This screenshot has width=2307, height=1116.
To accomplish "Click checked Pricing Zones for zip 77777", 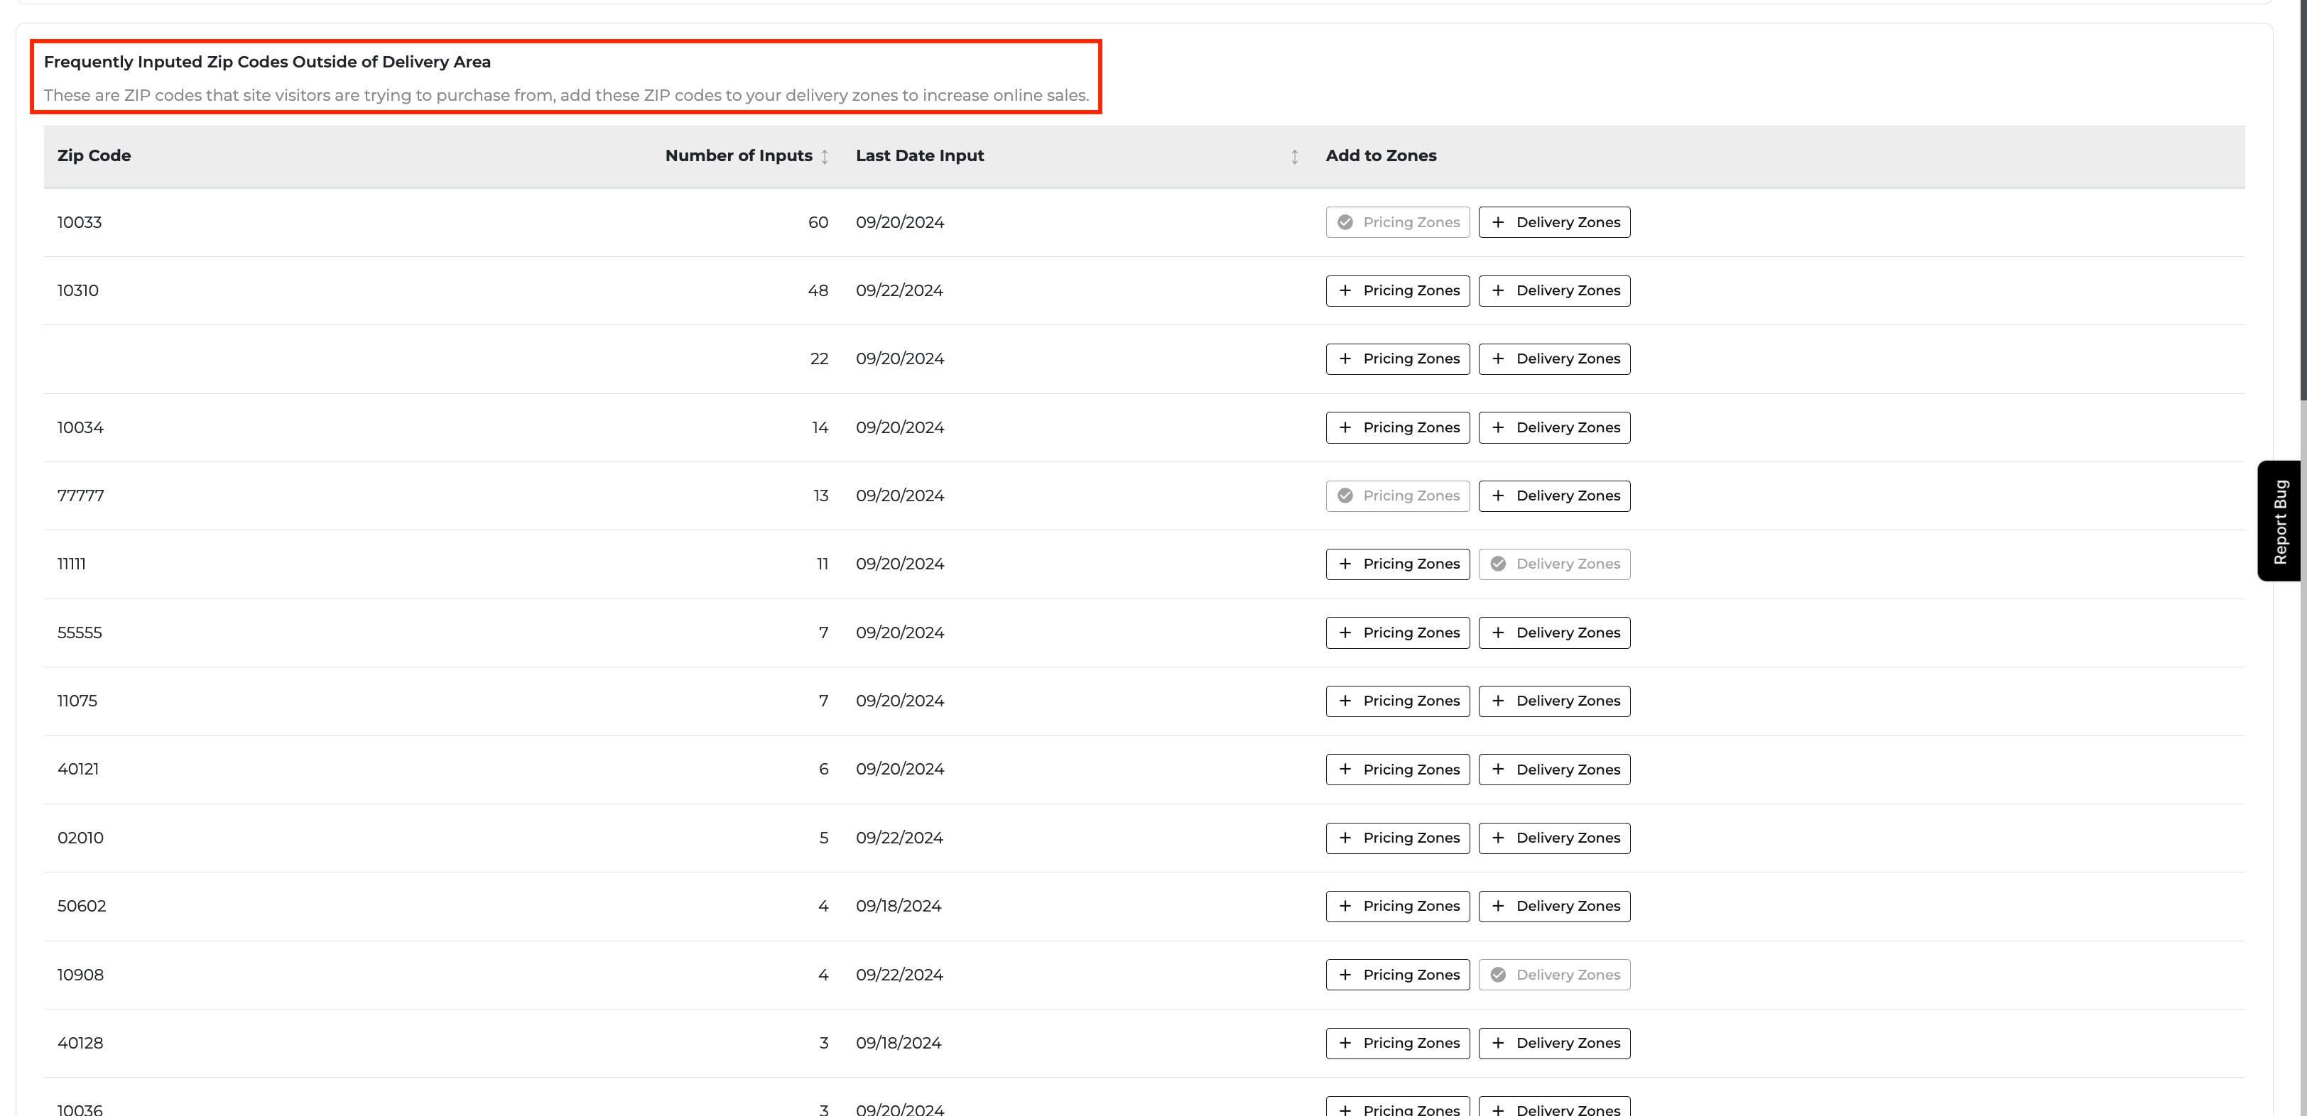I will (x=1397, y=496).
